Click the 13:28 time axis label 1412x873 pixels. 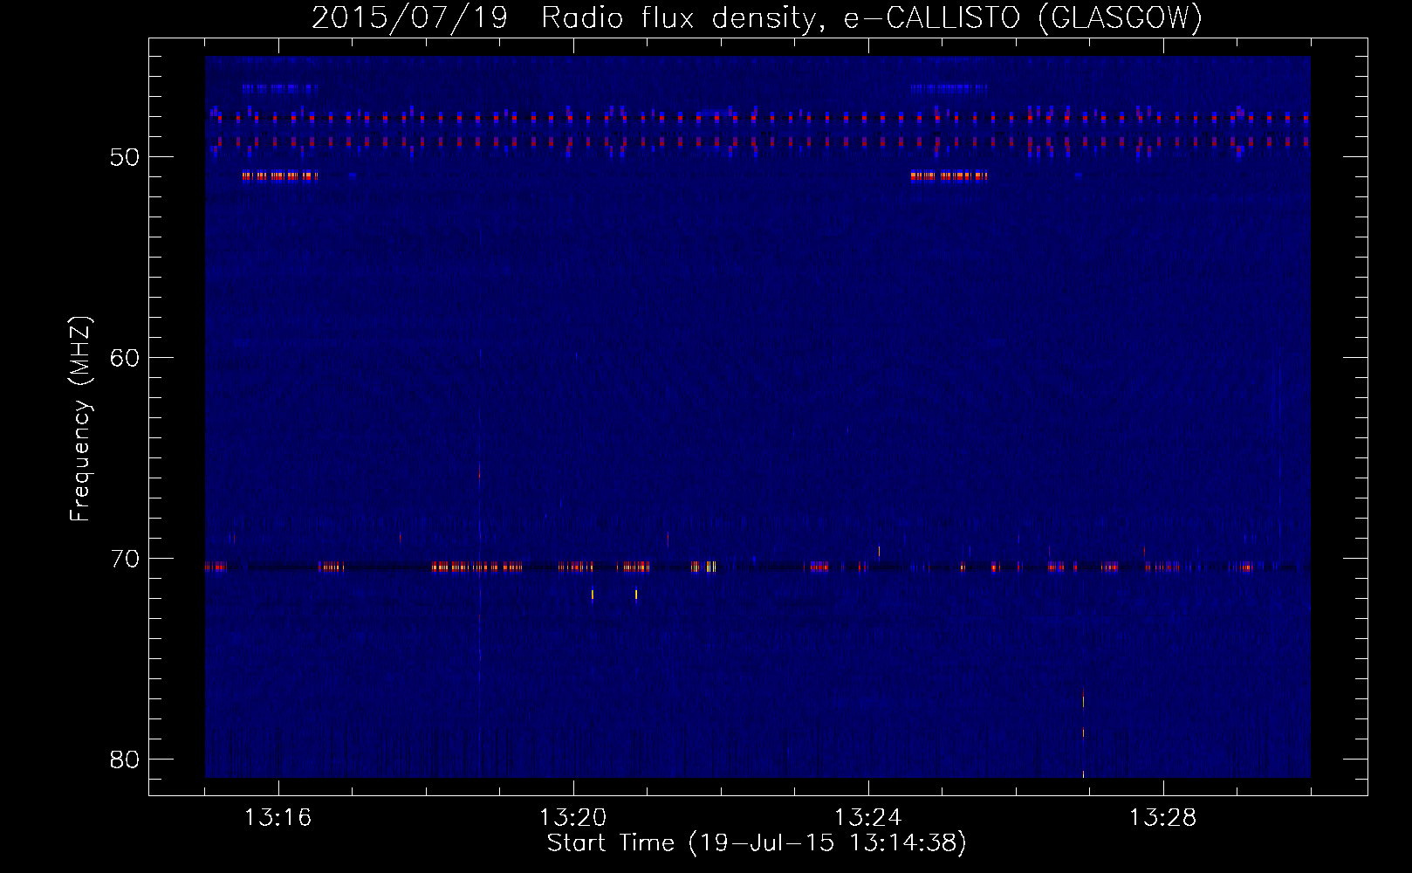[x=1162, y=818]
